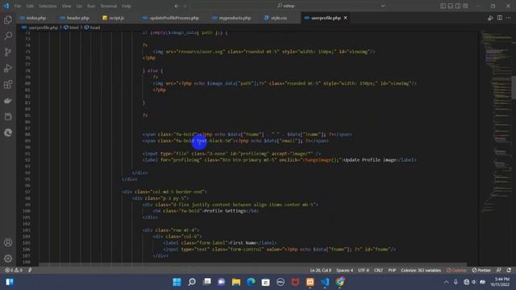516x290 pixels.
Task: Open Dell app on the taskbar
Action: tap(281, 282)
